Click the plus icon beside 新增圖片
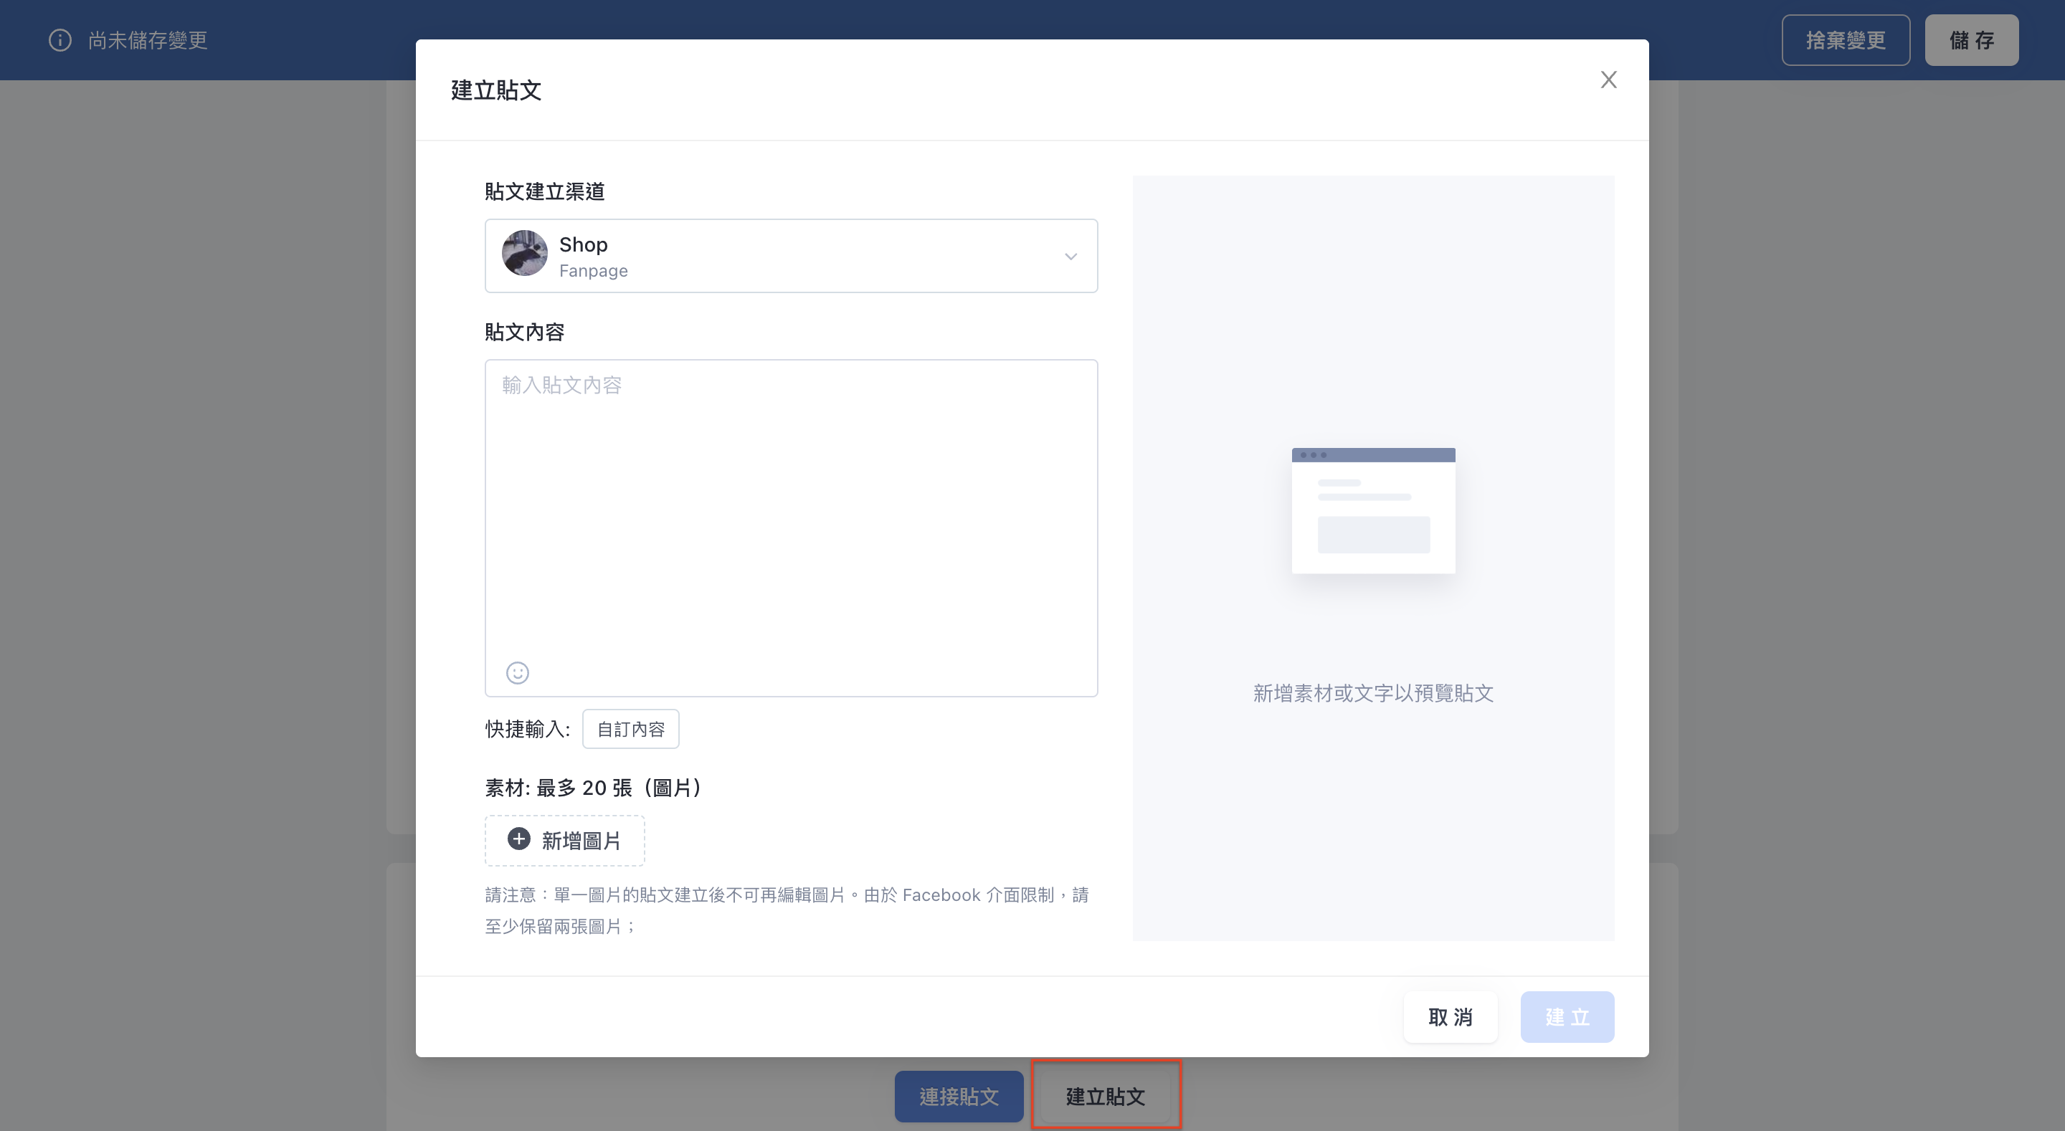Screen dimensions: 2065x1131 (x=518, y=839)
